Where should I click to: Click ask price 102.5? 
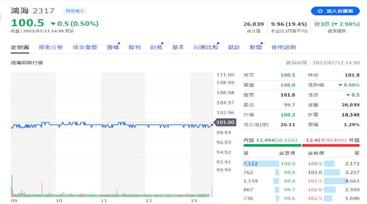pyautogui.click(x=315, y=198)
